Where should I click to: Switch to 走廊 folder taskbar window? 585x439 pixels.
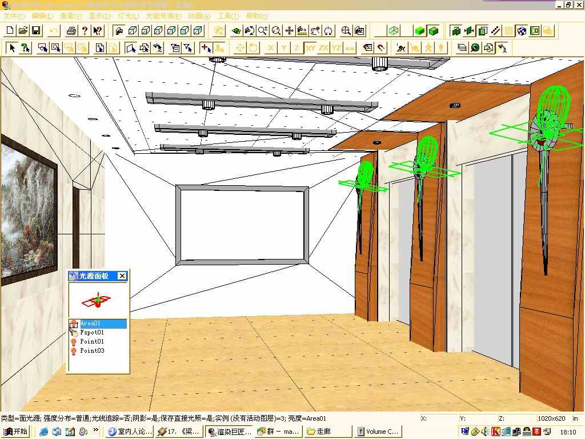coord(328,432)
